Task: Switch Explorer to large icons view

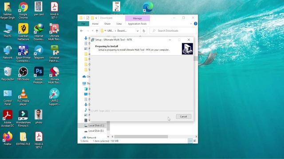Action: (195, 141)
